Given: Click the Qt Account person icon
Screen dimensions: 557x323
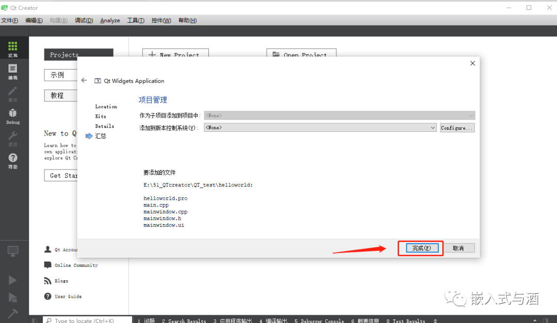Looking at the screenshot, I should (x=47, y=249).
